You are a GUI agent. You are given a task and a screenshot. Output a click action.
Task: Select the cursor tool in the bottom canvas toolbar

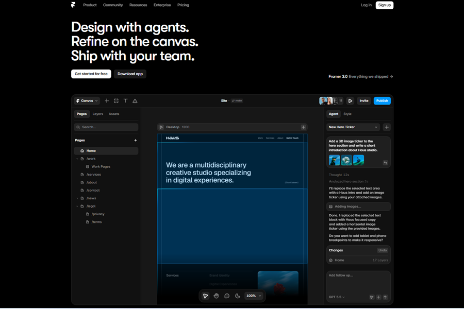click(x=205, y=296)
